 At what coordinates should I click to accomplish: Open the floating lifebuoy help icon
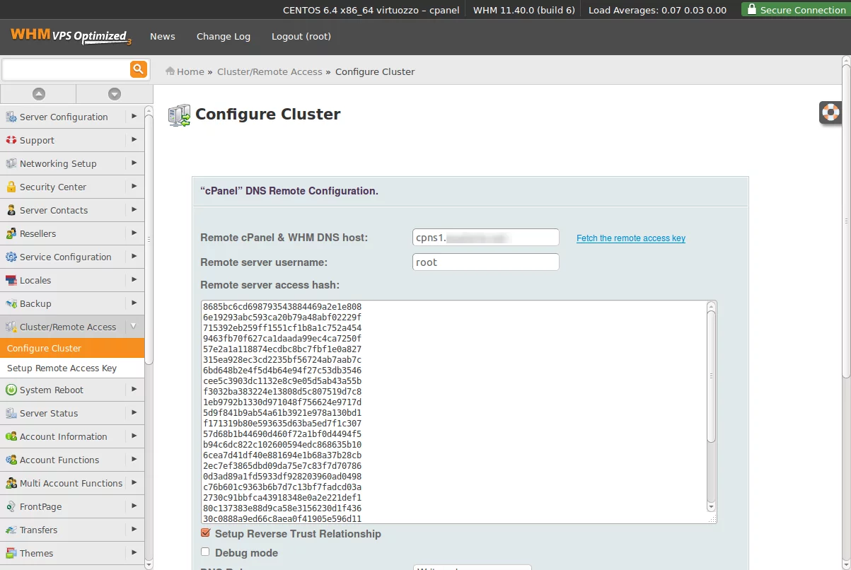pyautogui.click(x=830, y=112)
